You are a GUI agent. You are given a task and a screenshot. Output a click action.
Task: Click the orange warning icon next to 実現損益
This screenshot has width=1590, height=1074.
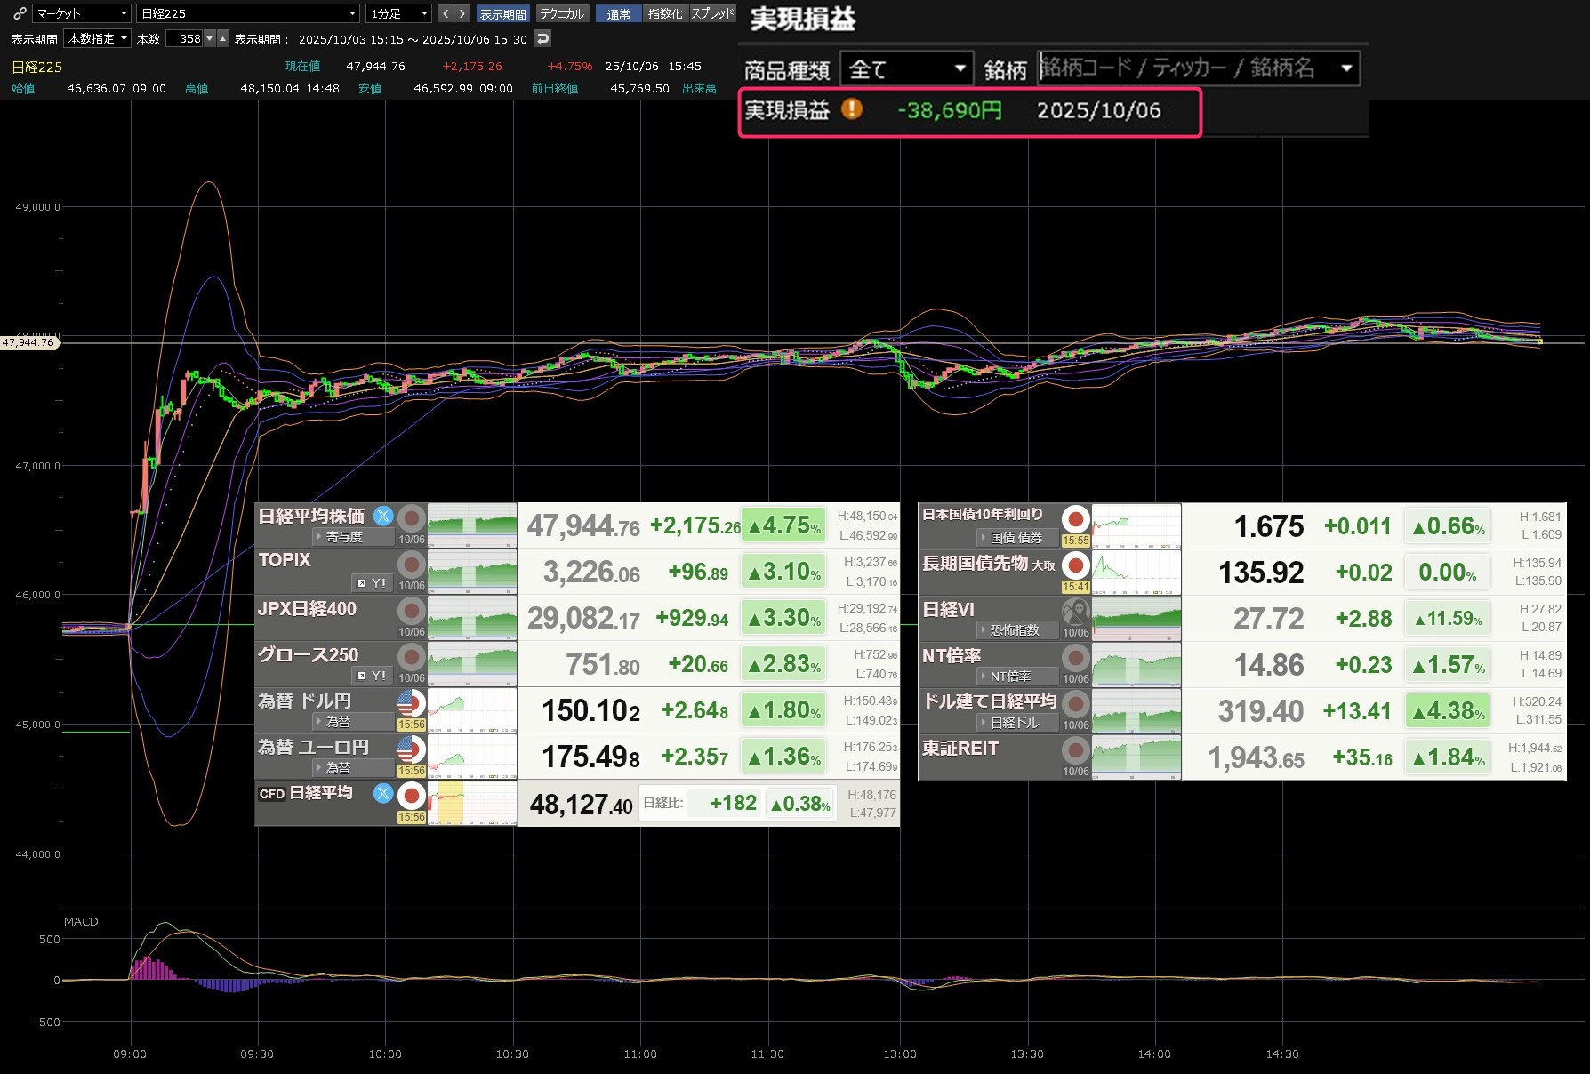pos(851,109)
